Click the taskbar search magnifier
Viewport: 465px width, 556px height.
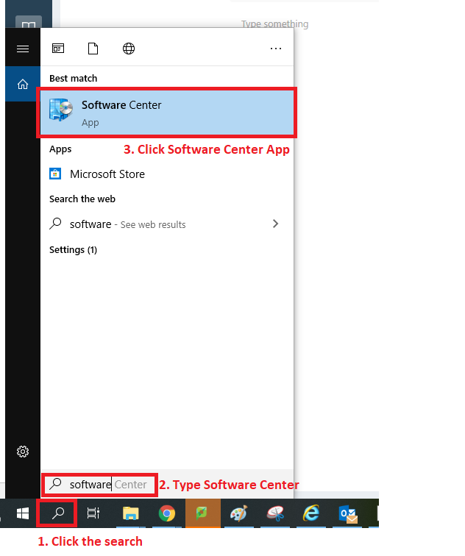(58, 513)
